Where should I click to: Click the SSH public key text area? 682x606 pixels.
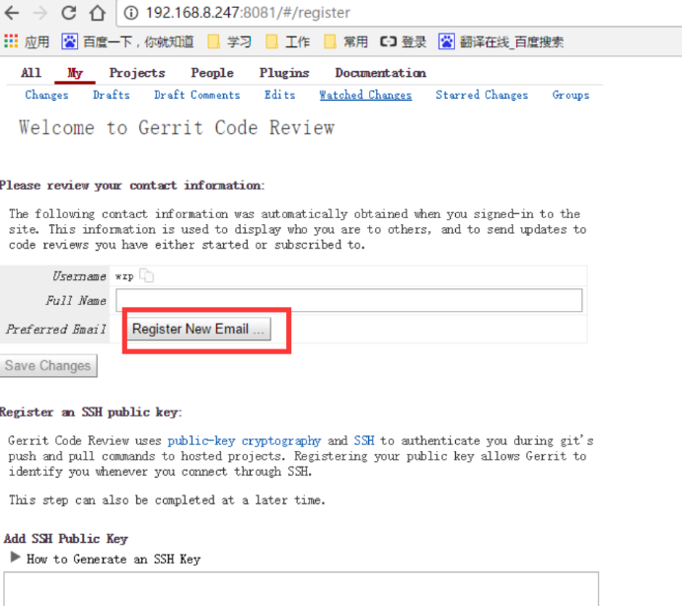[x=301, y=589]
